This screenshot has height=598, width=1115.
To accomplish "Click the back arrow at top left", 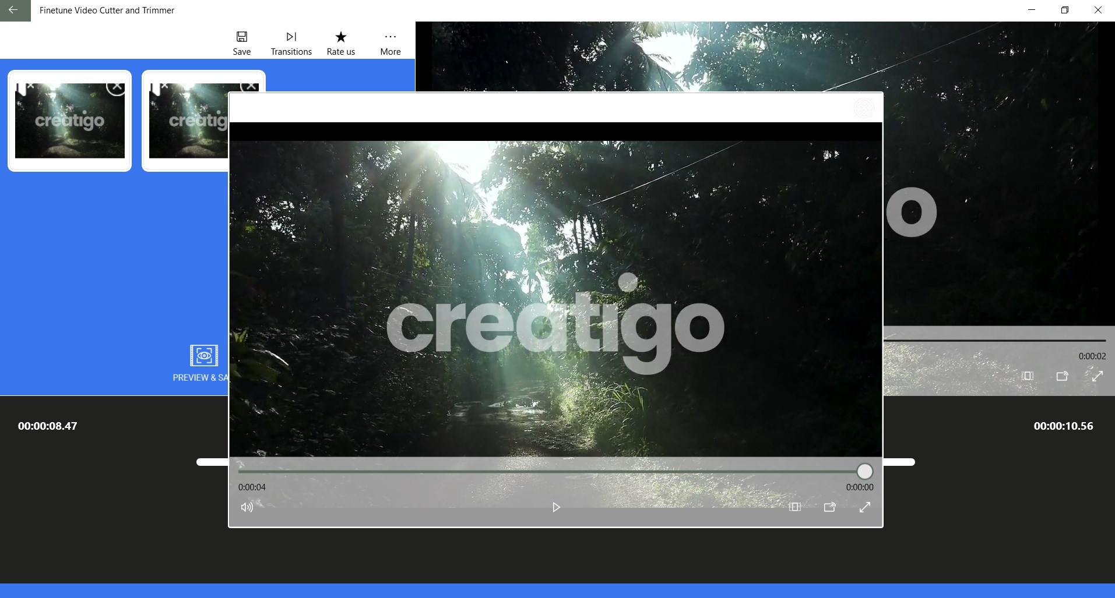I will pyautogui.click(x=15, y=10).
